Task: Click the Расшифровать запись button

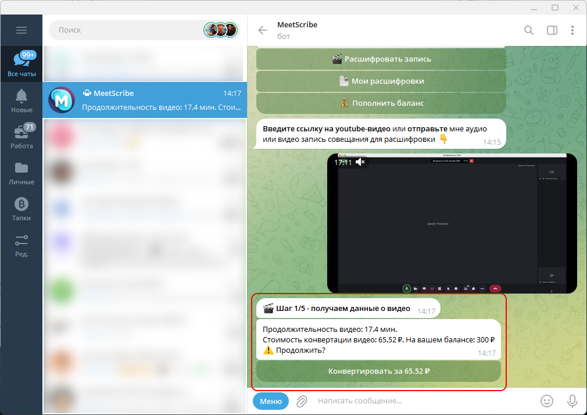Action: click(x=381, y=59)
